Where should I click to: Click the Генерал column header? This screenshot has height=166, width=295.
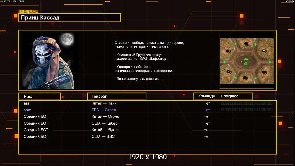(117, 97)
